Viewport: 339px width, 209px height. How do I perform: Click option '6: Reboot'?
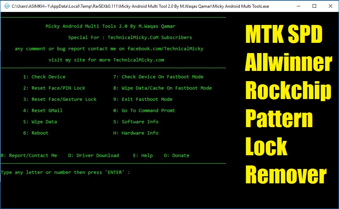[x=36, y=133]
